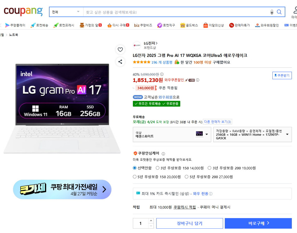Viewport: 297px width, 233px height.
Task: Click the 노트북 breadcrumb link
Action: (14, 35)
